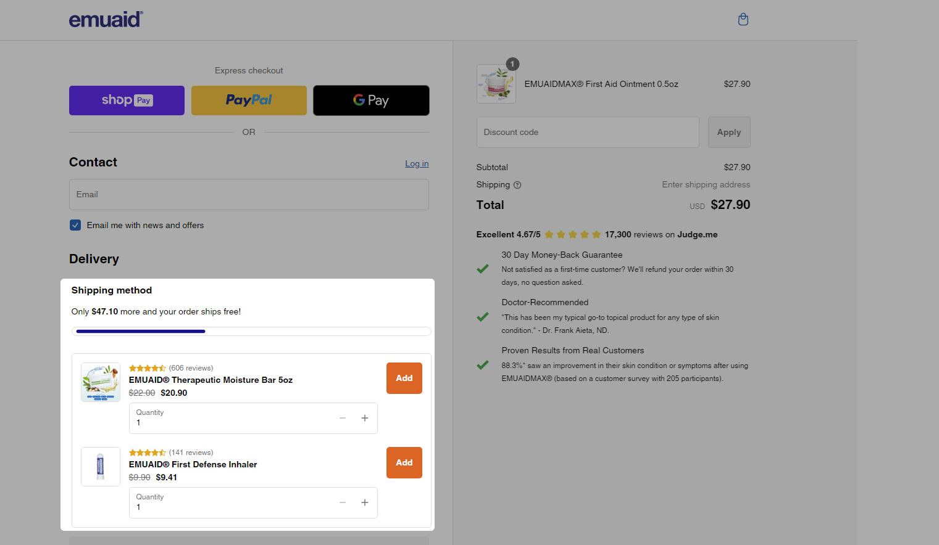Open the shopping bag cart icon
Viewport: 939px width, 545px height.
tap(743, 19)
